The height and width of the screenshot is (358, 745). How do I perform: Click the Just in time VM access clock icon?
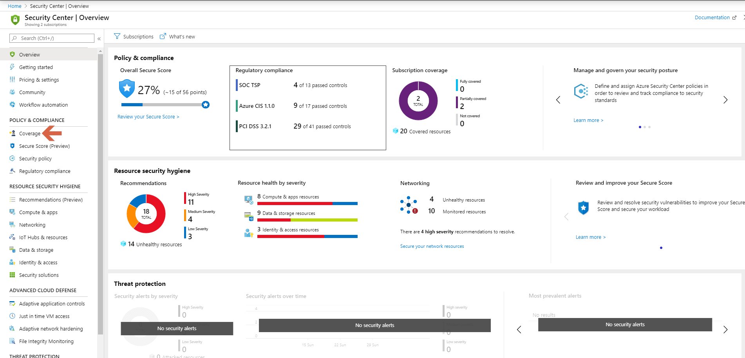[x=12, y=316]
